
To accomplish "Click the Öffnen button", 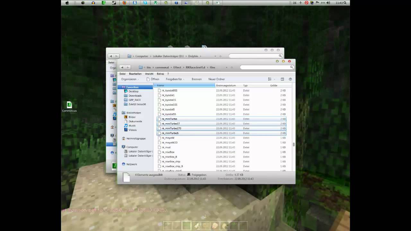I will point(153,79).
